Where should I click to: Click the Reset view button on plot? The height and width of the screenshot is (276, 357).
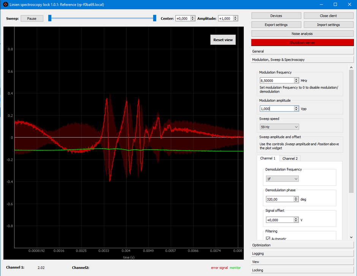point(223,39)
